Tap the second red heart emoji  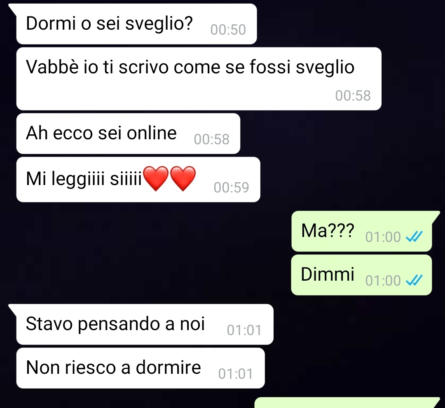[183, 178]
